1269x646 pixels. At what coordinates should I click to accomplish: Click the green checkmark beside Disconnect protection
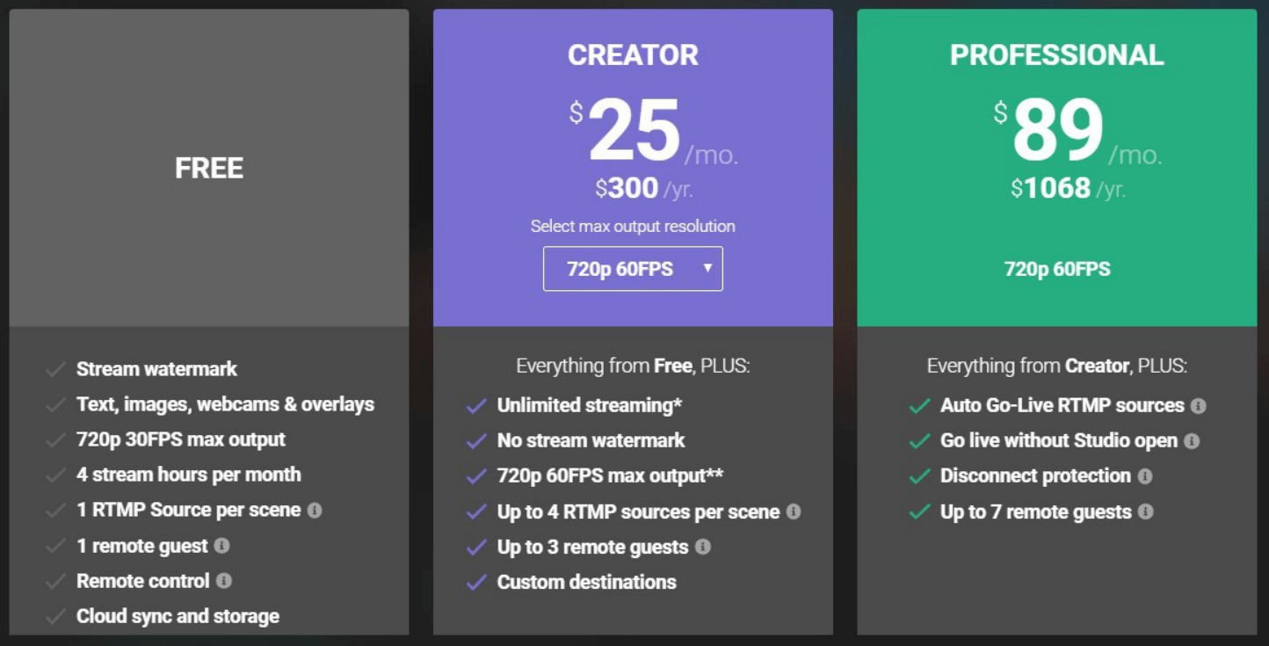(920, 476)
